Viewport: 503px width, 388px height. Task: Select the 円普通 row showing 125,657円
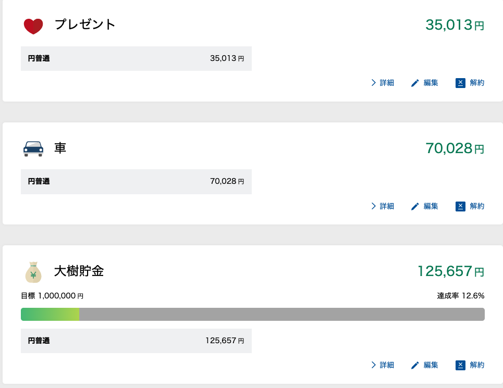[x=136, y=341]
